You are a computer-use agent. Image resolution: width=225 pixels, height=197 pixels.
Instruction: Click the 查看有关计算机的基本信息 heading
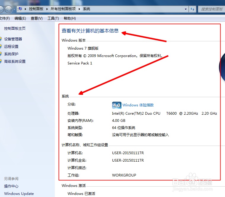click(x=90, y=31)
